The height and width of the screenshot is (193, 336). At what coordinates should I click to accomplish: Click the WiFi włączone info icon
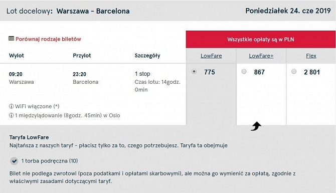[11, 106]
